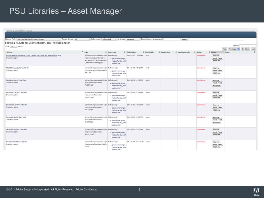Screen dimensions: 264x198
Task: Click the Review column header
Action: point(218,52)
